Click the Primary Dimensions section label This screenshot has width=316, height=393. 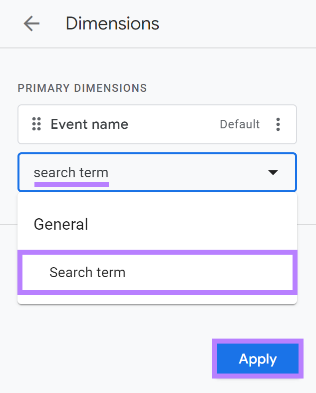[82, 88]
